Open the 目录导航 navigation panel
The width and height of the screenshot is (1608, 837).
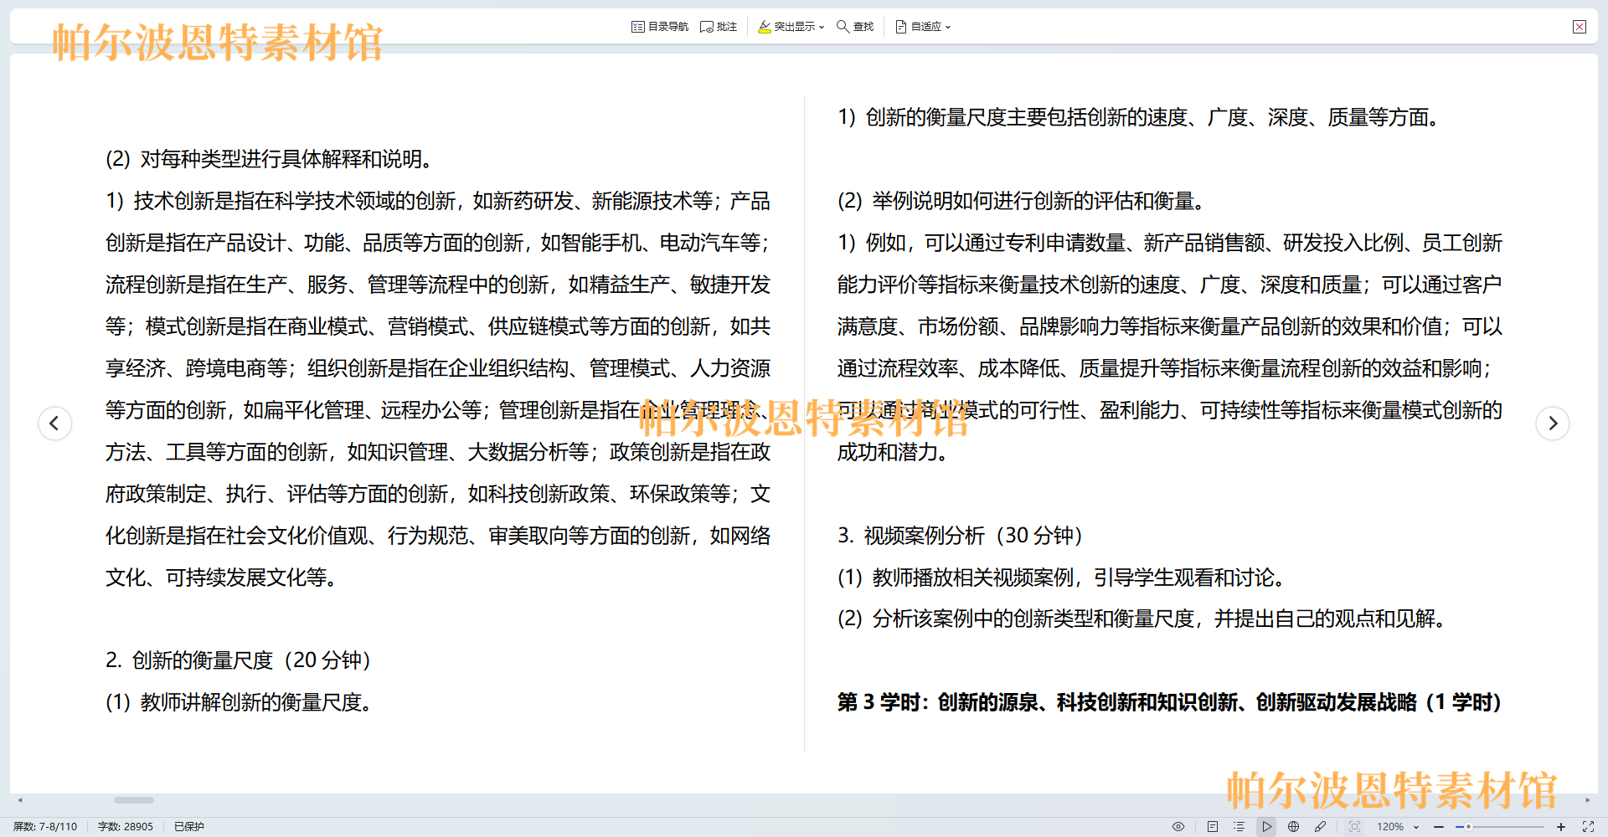click(660, 27)
